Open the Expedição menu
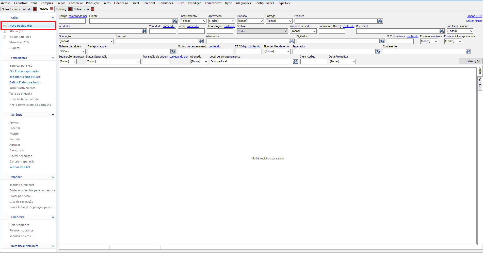This screenshot has width=483, height=253. tap(195, 3)
